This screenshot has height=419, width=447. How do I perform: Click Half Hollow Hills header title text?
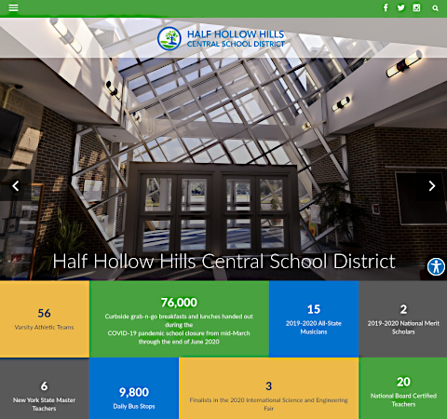click(x=236, y=34)
